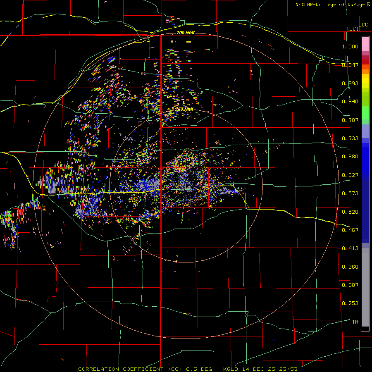This screenshot has height=372, width=372.
Task: Select the 0.360 scale value
Action: tap(350, 267)
